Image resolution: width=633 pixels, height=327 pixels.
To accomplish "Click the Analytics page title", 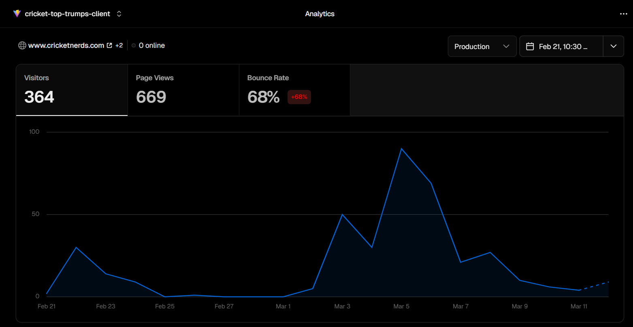I will coord(320,14).
